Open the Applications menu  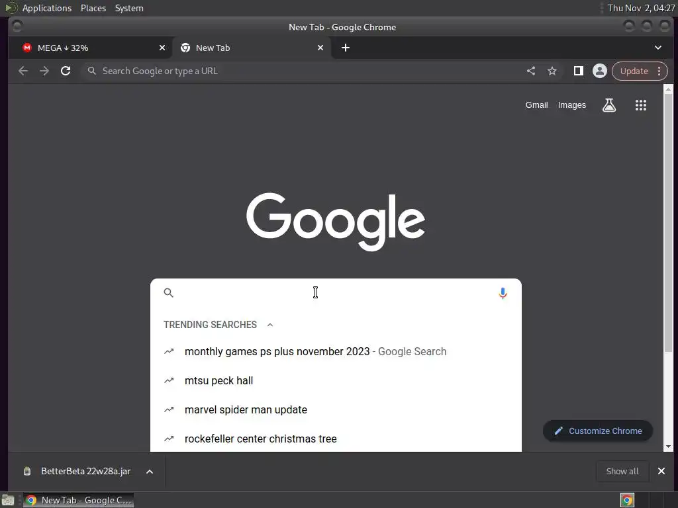point(47,8)
